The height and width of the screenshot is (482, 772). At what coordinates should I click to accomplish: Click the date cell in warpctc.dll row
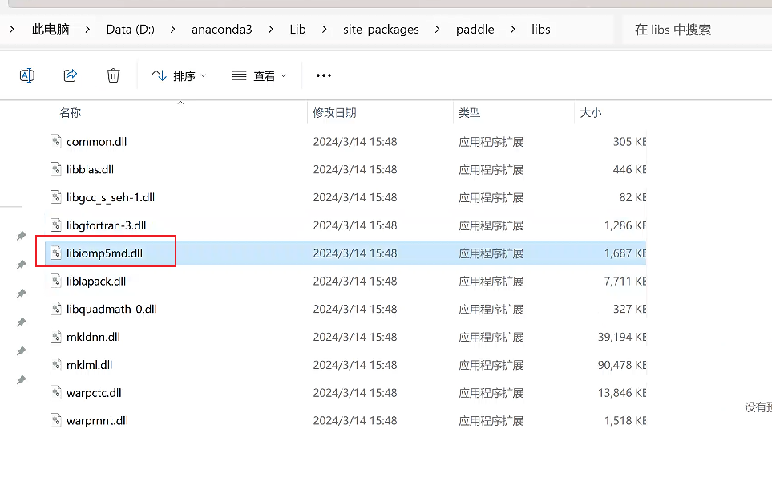coord(355,393)
